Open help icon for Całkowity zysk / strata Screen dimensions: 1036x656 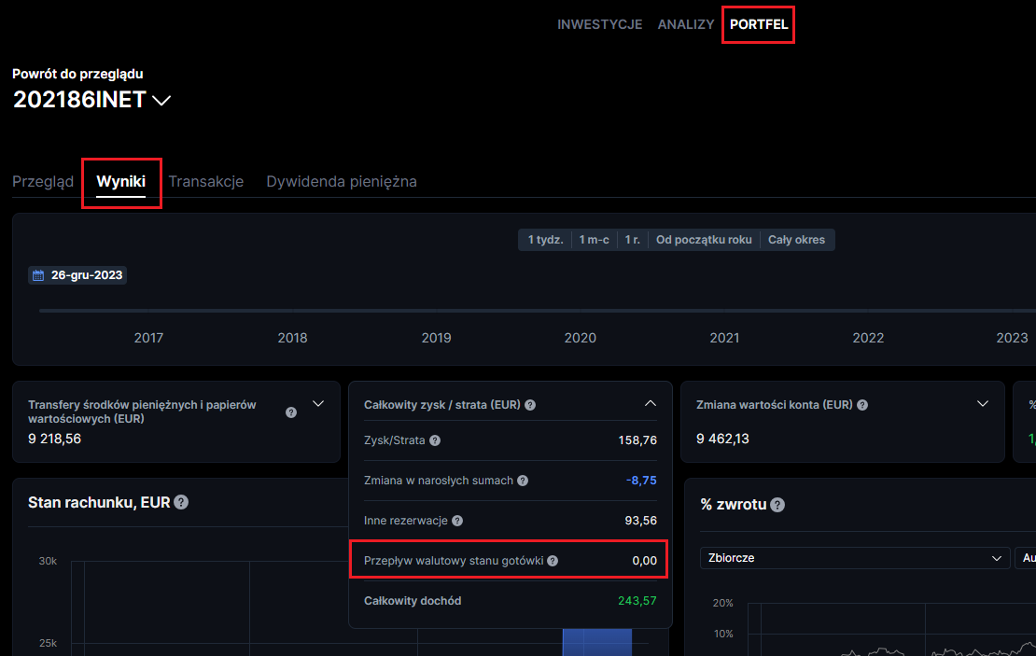click(x=530, y=405)
